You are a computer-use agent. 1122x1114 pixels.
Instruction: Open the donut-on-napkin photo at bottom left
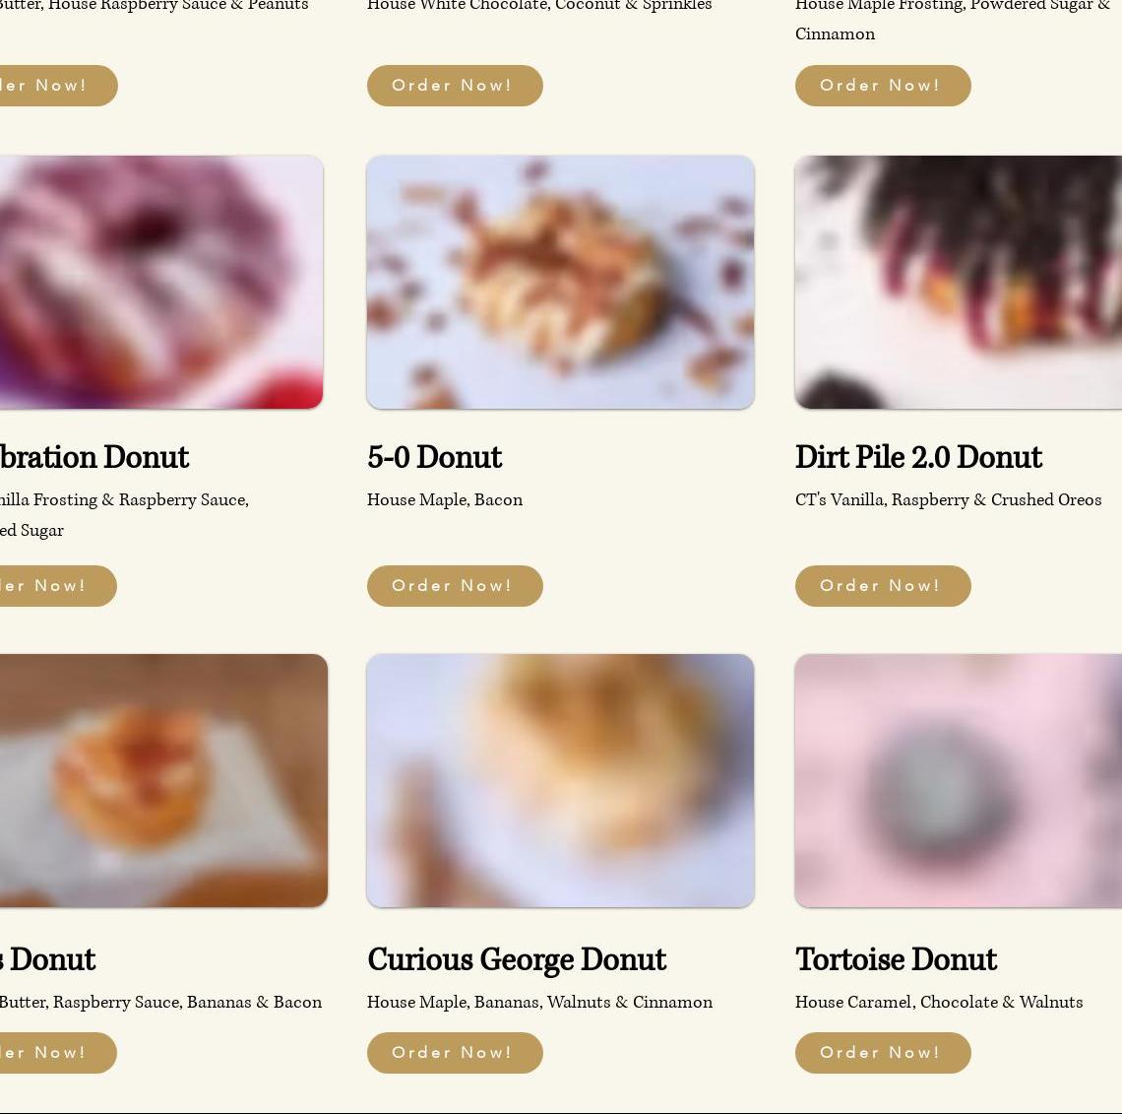163,780
